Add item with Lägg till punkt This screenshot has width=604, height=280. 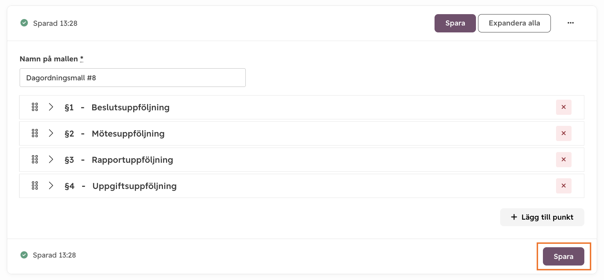tap(542, 217)
